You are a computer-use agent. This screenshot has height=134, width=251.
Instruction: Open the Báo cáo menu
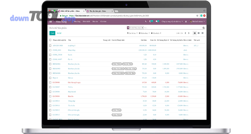tap(95, 21)
